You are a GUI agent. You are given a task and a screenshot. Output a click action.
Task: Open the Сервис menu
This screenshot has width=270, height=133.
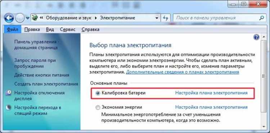tap(68, 30)
